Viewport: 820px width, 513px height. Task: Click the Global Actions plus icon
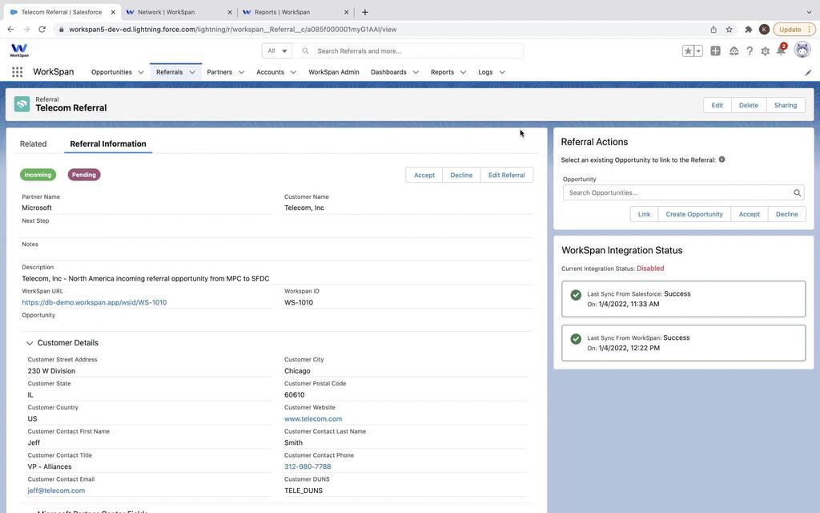715,50
